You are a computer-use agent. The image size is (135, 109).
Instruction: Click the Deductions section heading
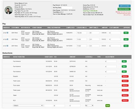click(7, 53)
